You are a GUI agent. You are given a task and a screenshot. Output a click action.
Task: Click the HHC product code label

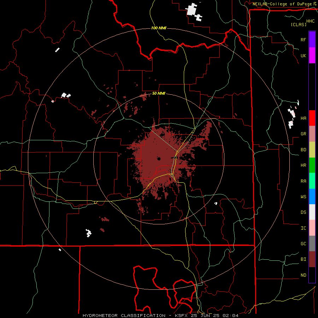310,21
